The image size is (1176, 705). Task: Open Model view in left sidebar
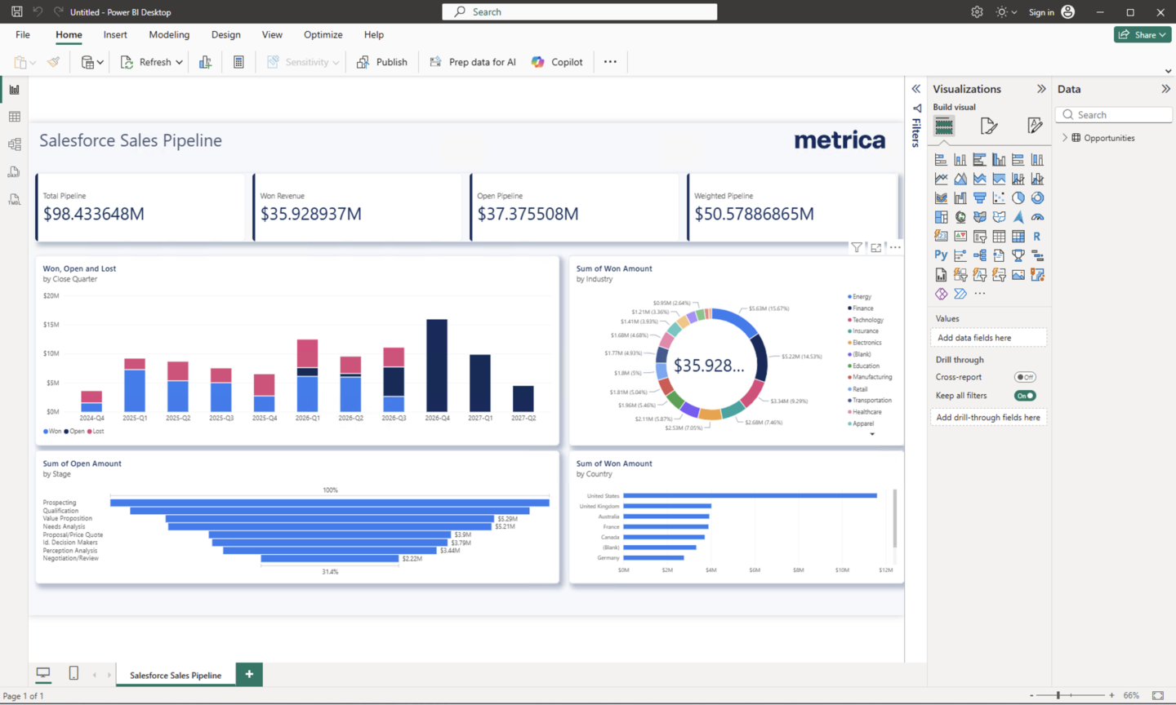coord(14,144)
